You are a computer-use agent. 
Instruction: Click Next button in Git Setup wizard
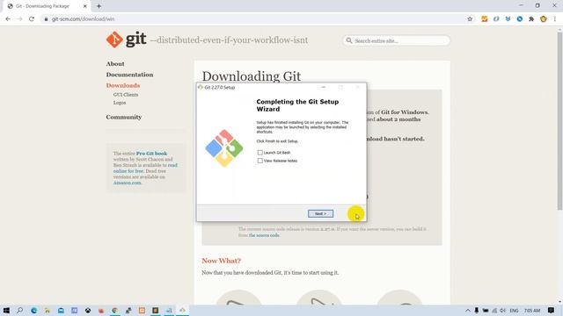(320, 213)
